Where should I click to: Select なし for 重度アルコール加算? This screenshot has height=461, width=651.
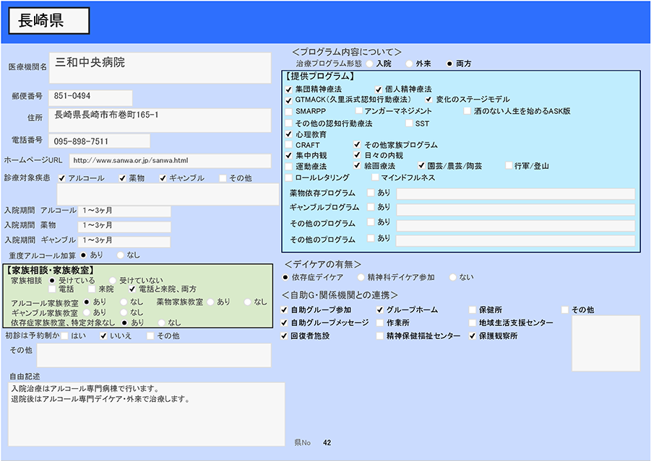(x=120, y=255)
